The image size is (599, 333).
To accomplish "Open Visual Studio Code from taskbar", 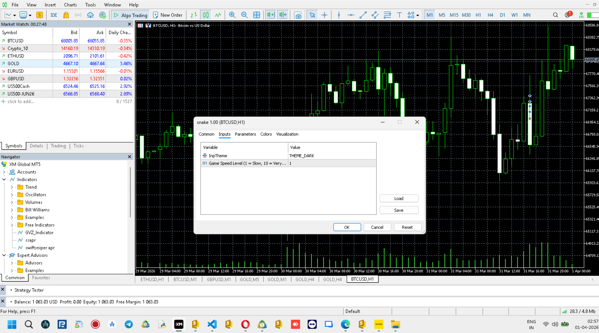I will 212,324.
